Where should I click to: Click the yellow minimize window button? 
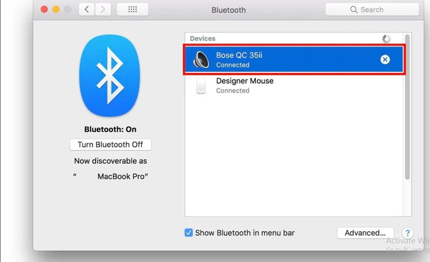(56, 10)
